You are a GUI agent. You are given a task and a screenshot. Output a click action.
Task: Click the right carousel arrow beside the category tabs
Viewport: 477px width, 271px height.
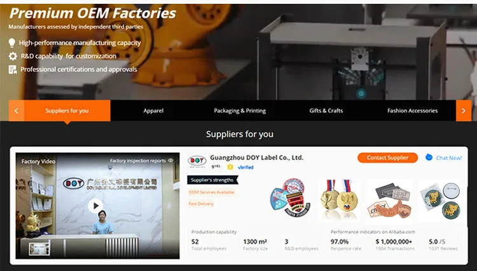tap(464, 111)
